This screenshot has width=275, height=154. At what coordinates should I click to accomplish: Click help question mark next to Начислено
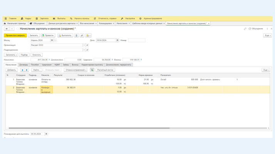point(49,60)
